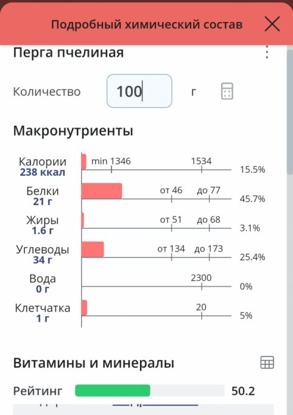Image resolution: width=293 pixels, height=415 pixels.
Task: Click the Макронутриенты section heading
Action: (73, 131)
